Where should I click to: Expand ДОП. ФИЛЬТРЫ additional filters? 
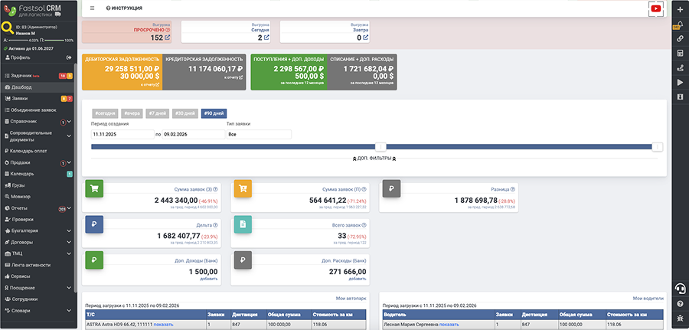click(x=371, y=158)
